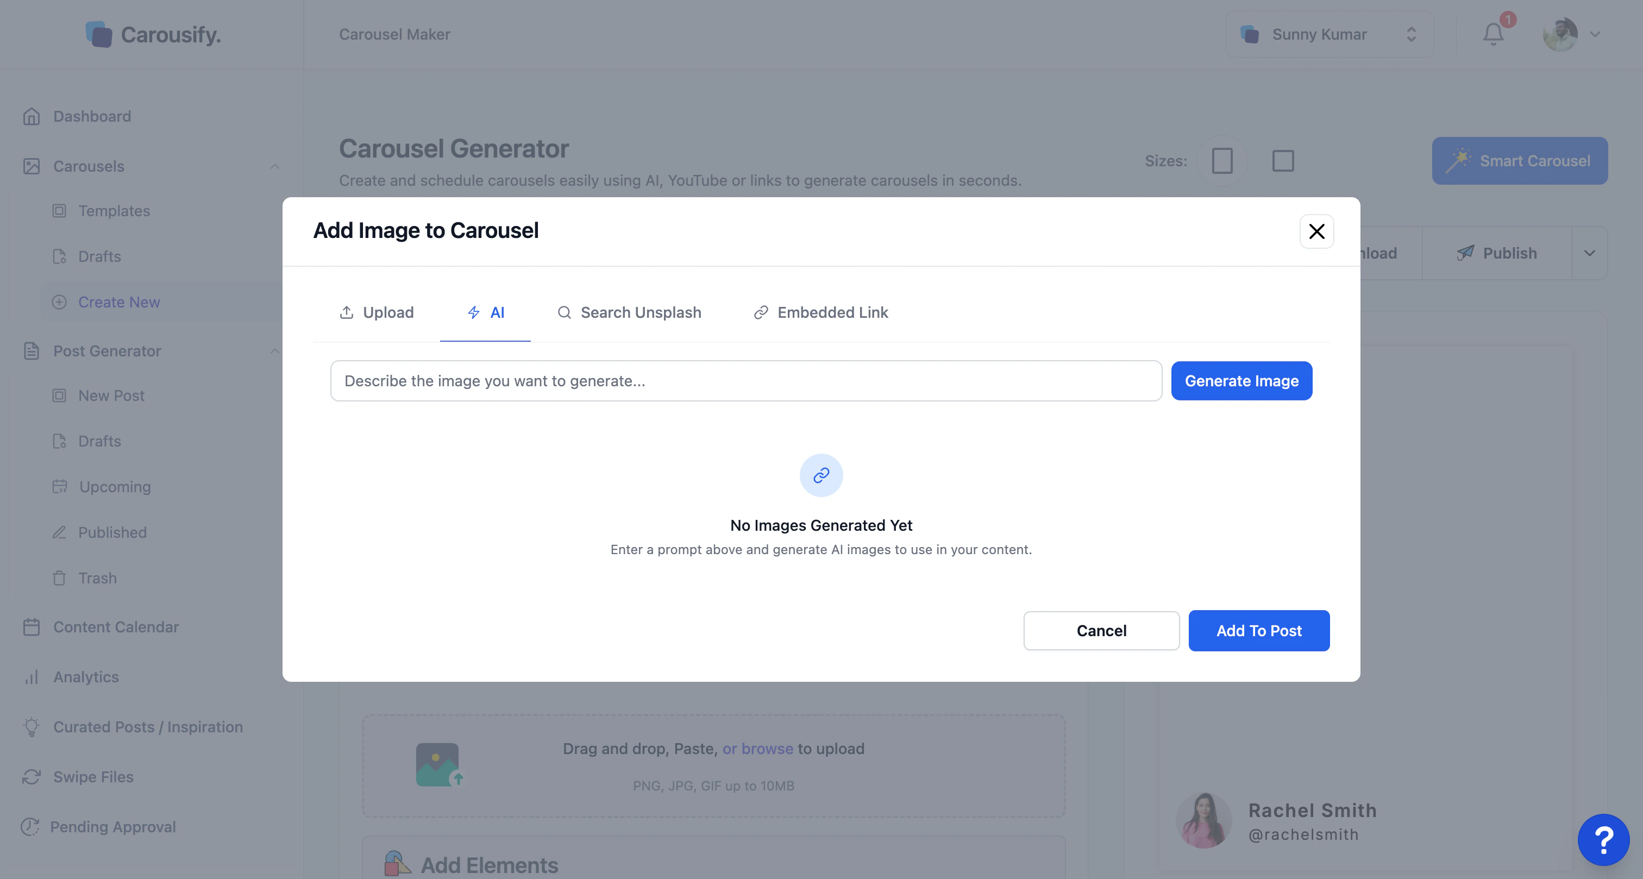Click the Post Generator document icon
This screenshot has width=1643, height=879.
(x=32, y=351)
